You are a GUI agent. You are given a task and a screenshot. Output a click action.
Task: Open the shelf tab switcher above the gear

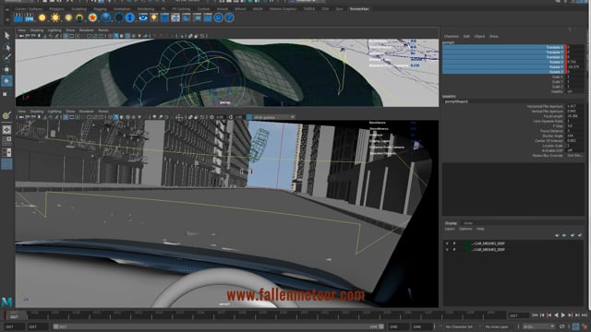click(x=7, y=10)
